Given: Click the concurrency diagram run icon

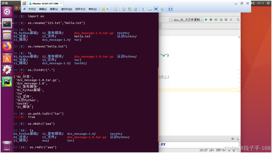Looking at the screenshot, I should coord(226,20).
